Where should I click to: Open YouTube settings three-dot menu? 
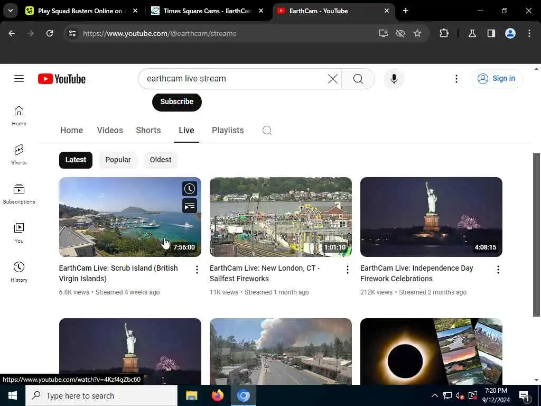[456, 79]
